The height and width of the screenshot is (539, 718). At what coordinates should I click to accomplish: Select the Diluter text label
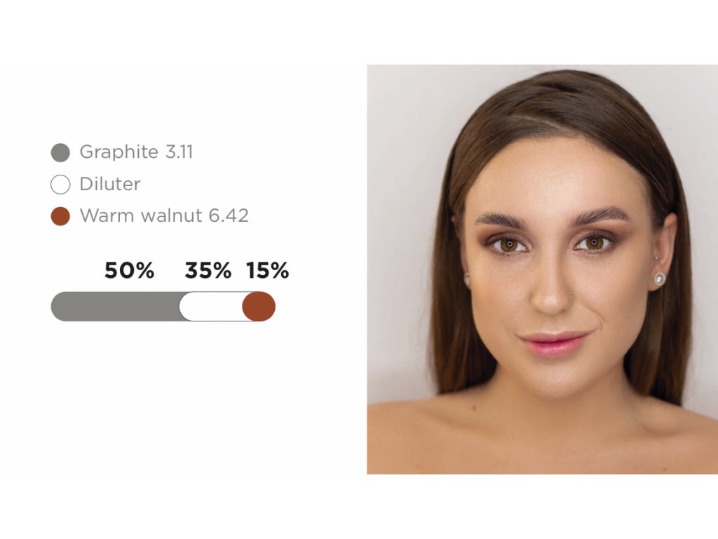(110, 184)
